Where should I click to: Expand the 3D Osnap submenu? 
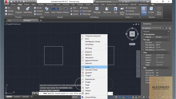tap(94, 48)
